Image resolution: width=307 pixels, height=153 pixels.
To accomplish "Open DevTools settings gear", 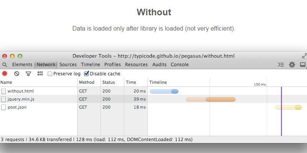I will point(292,65).
